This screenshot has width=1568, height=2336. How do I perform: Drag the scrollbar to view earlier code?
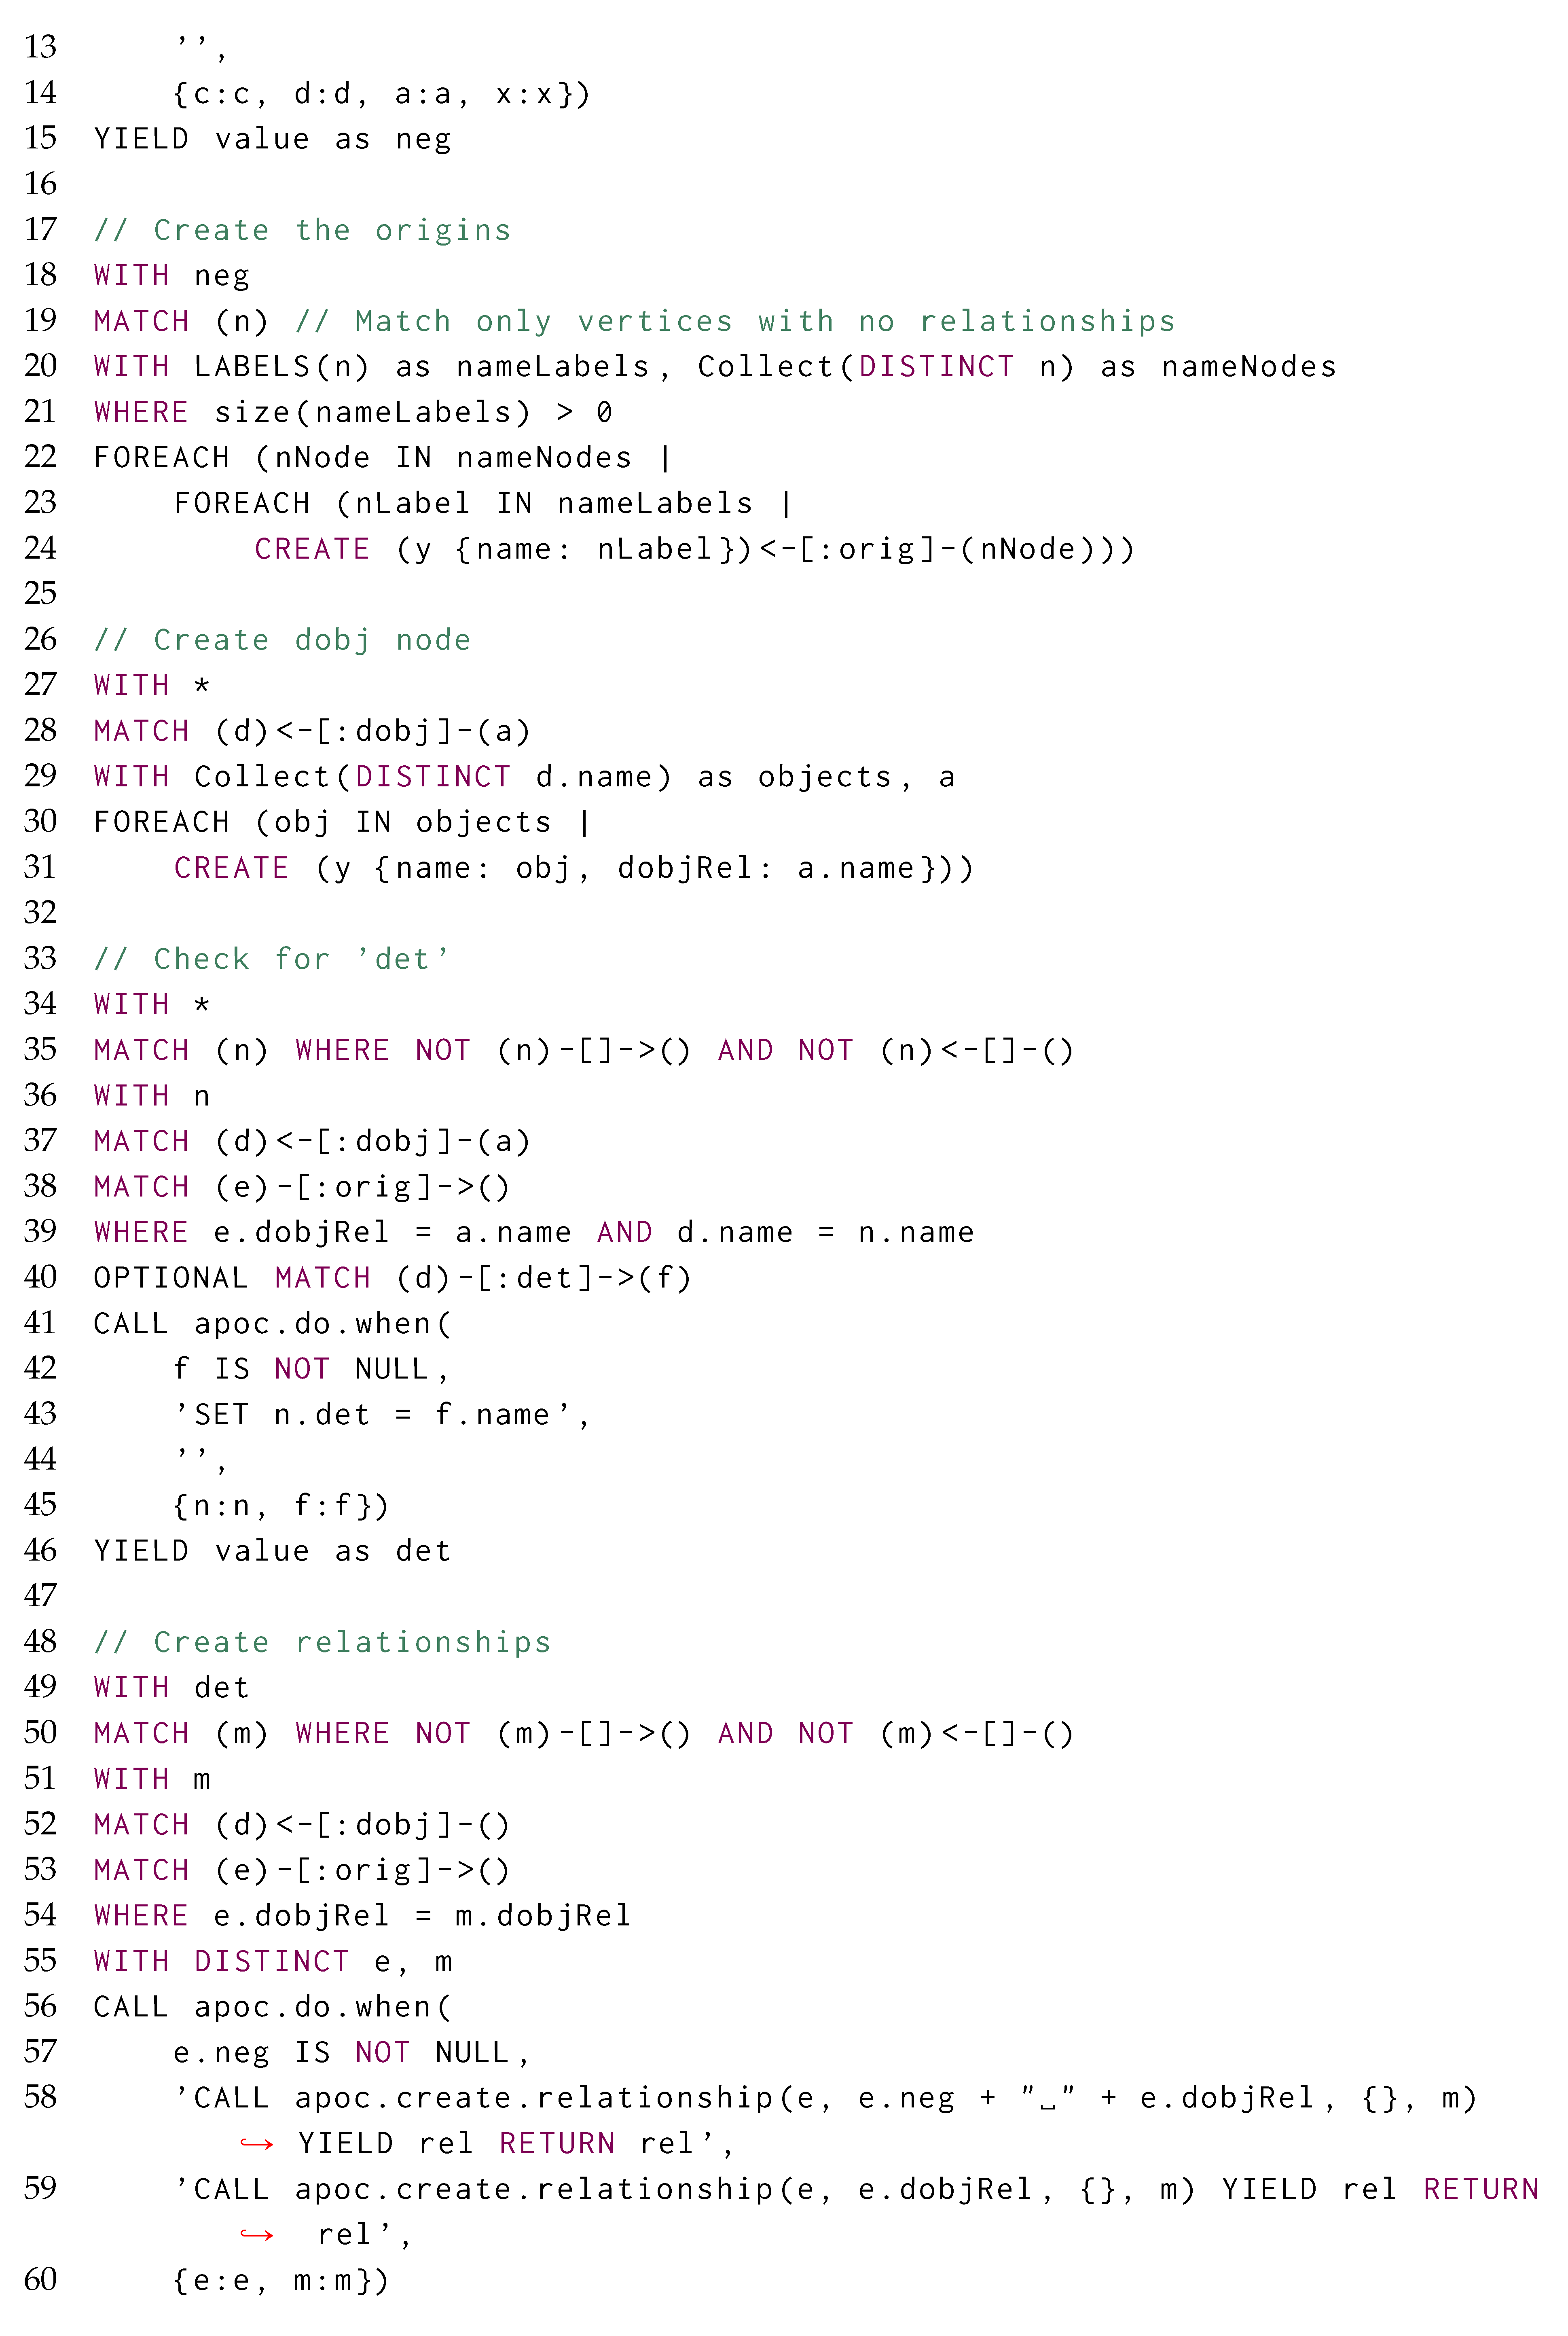[1563, 1167]
